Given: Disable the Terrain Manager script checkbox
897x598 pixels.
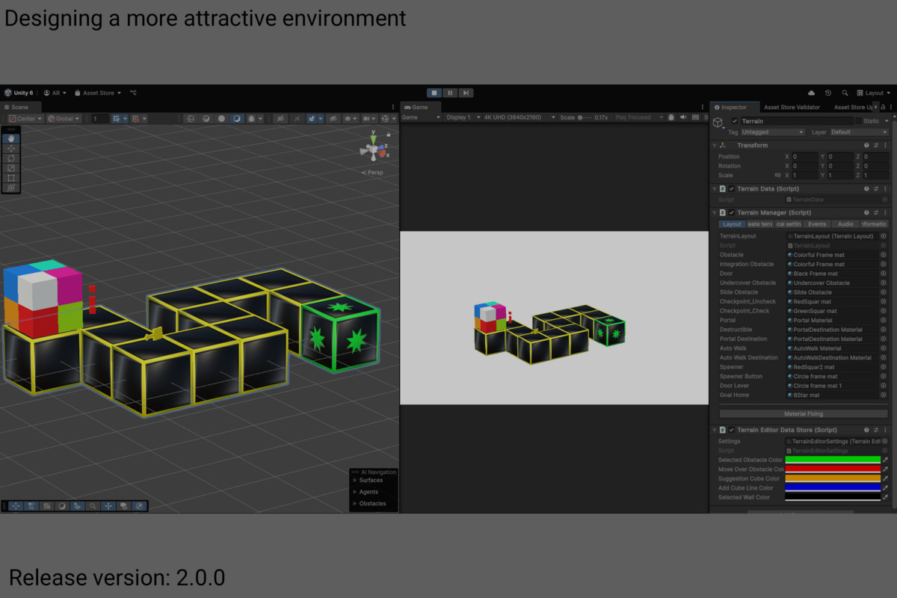Looking at the screenshot, I should coord(732,213).
